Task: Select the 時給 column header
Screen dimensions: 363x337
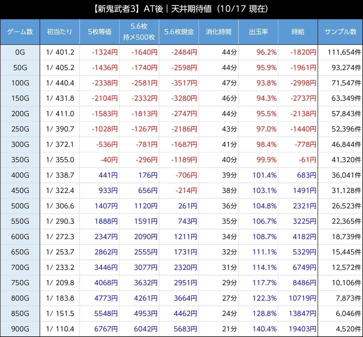Action: click(298, 32)
